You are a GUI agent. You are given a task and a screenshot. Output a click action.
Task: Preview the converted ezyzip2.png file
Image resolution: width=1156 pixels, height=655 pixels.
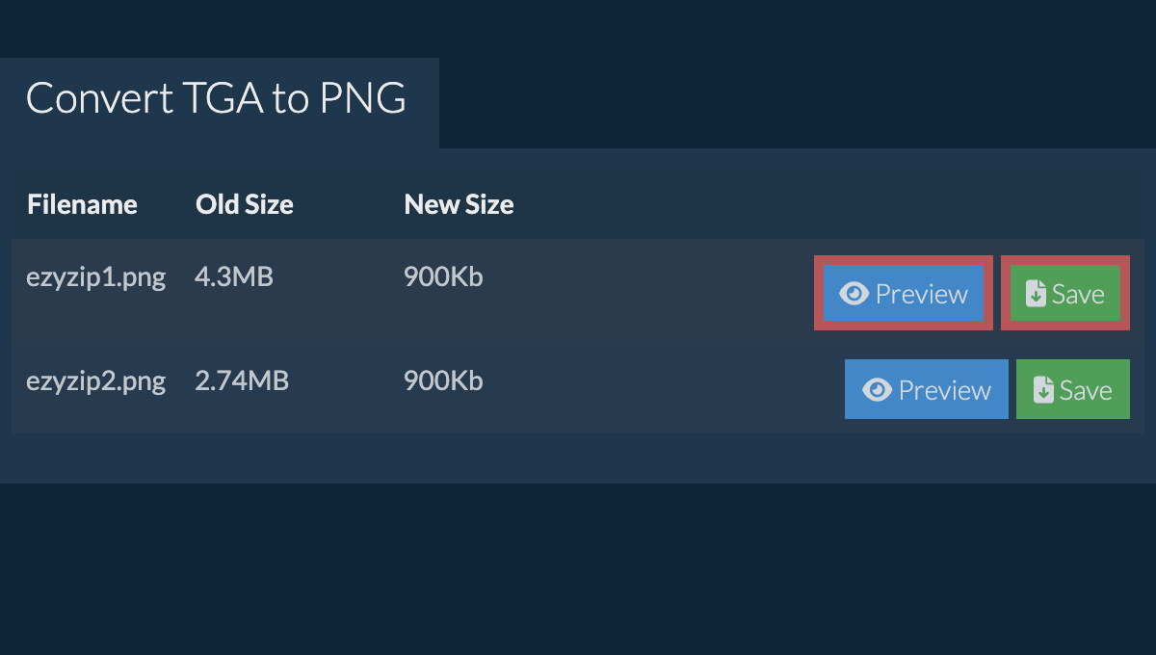(927, 390)
